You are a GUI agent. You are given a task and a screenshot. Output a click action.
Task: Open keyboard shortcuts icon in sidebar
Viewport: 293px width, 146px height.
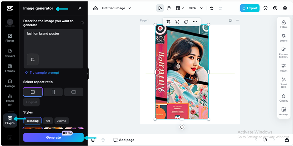point(10,138)
